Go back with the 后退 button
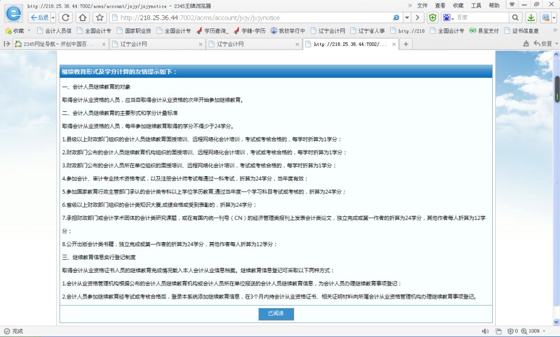This screenshot has width=560, height=337. 39,18
